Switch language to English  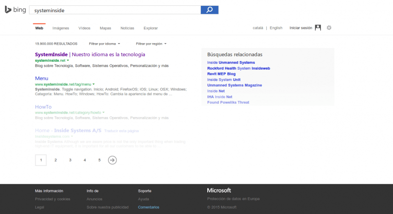point(276,28)
